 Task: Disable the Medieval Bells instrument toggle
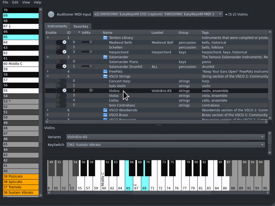coord(61,42)
